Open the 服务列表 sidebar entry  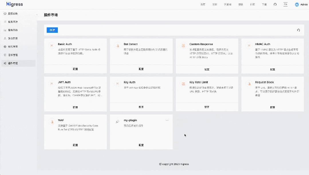tap(5, 30)
